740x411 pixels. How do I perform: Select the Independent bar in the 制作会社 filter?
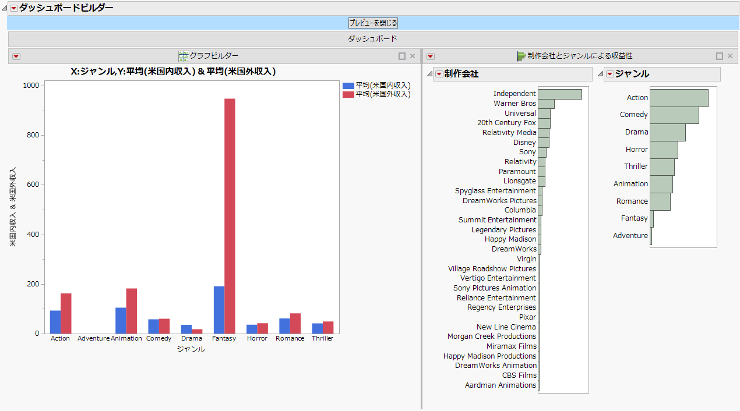tap(559, 93)
